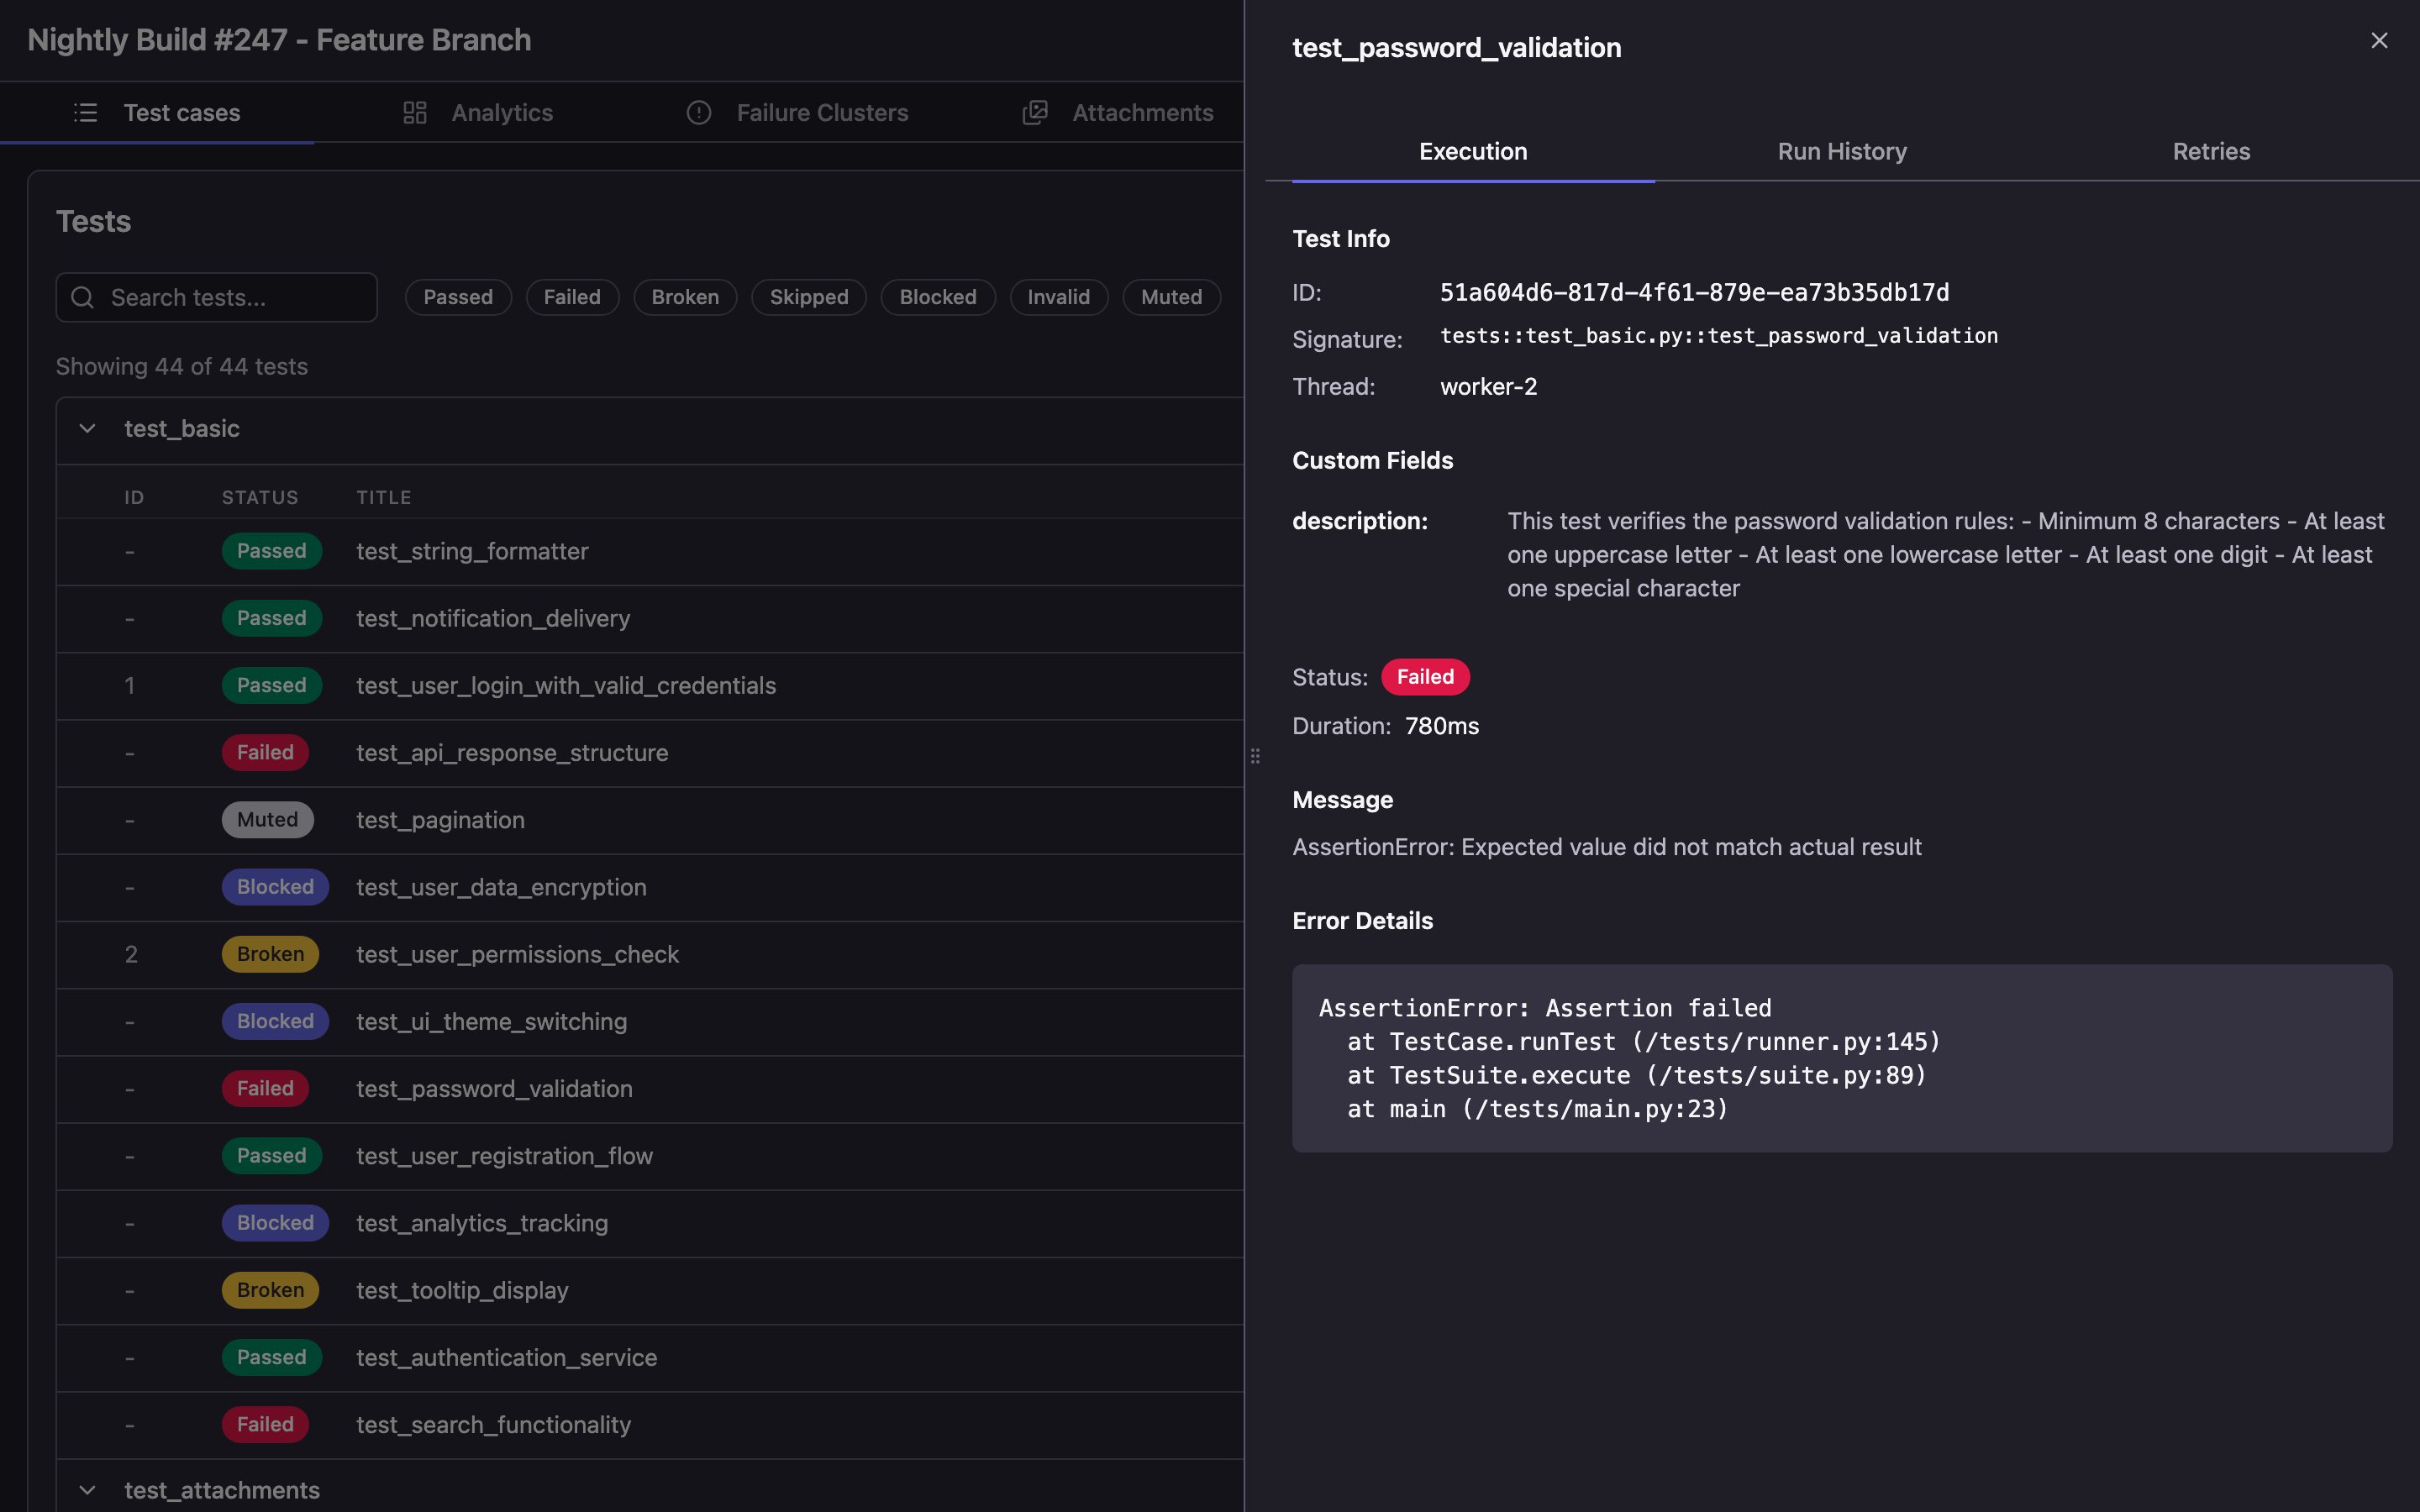Image resolution: width=2420 pixels, height=1512 pixels.
Task: Click the Broken badge on test_user_permissions_check
Action: pyautogui.click(x=270, y=953)
